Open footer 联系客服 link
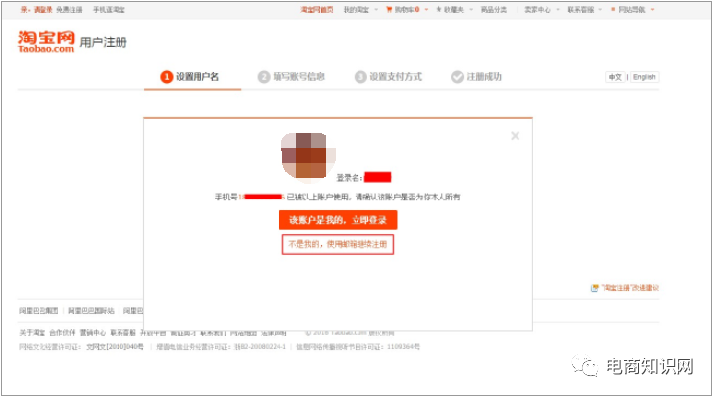Image resolution: width=717 pixels, height=398 pixels. pos(123,333)
